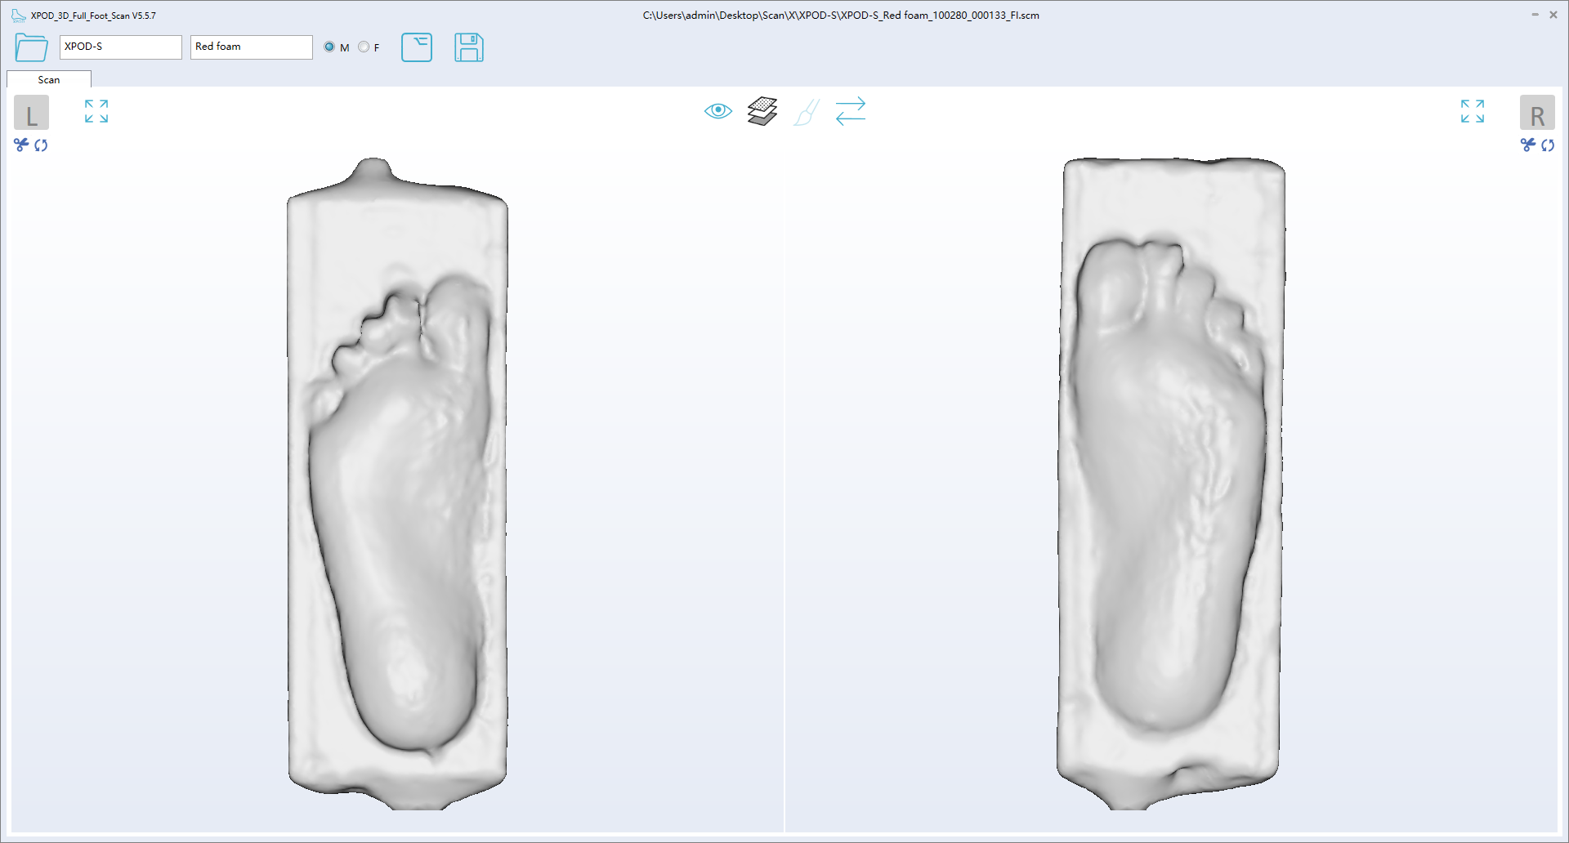Expand the left foot view to fullscreen
The image size is (1569, 843).
pyautogui.click(x=96, y=112)
